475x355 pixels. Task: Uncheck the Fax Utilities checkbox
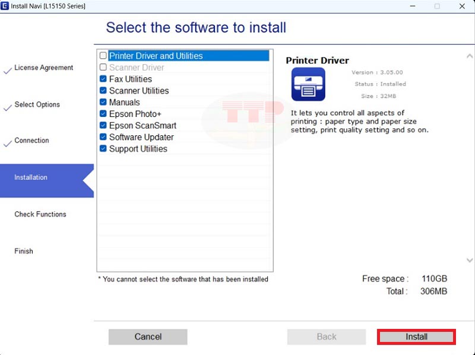(103, 79)
